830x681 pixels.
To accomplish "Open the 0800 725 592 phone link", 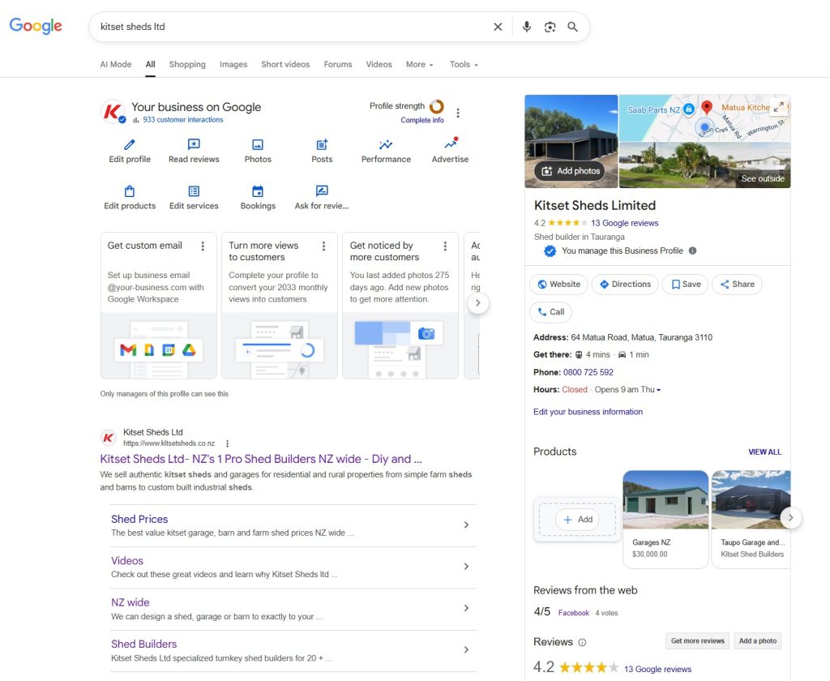I will (588, 372).
